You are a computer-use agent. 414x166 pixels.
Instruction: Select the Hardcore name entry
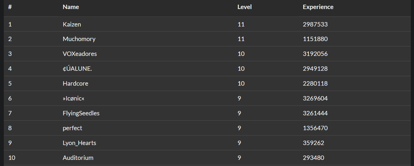(x=75, y=84)
